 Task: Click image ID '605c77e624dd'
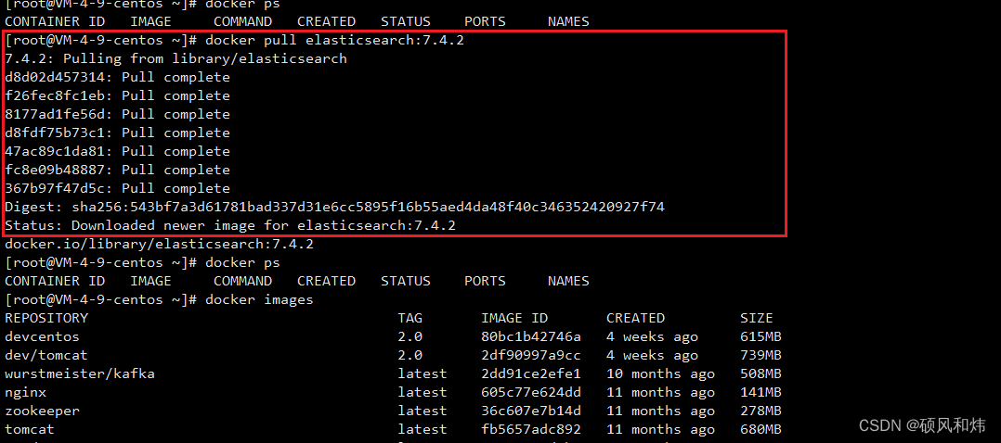pos(531,391)
